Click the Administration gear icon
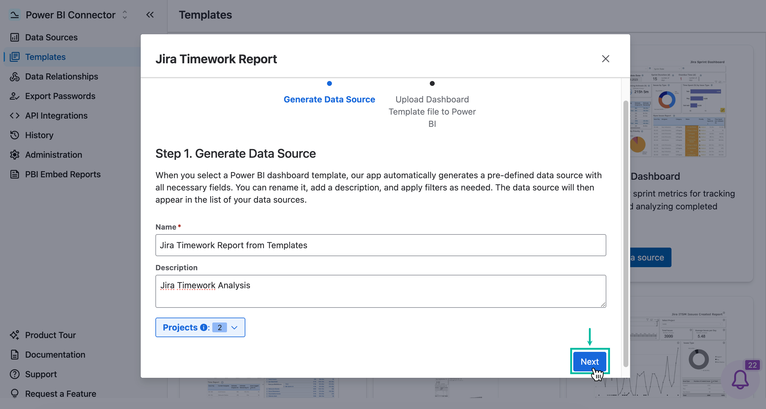766x409 pixels. [15, 155]
